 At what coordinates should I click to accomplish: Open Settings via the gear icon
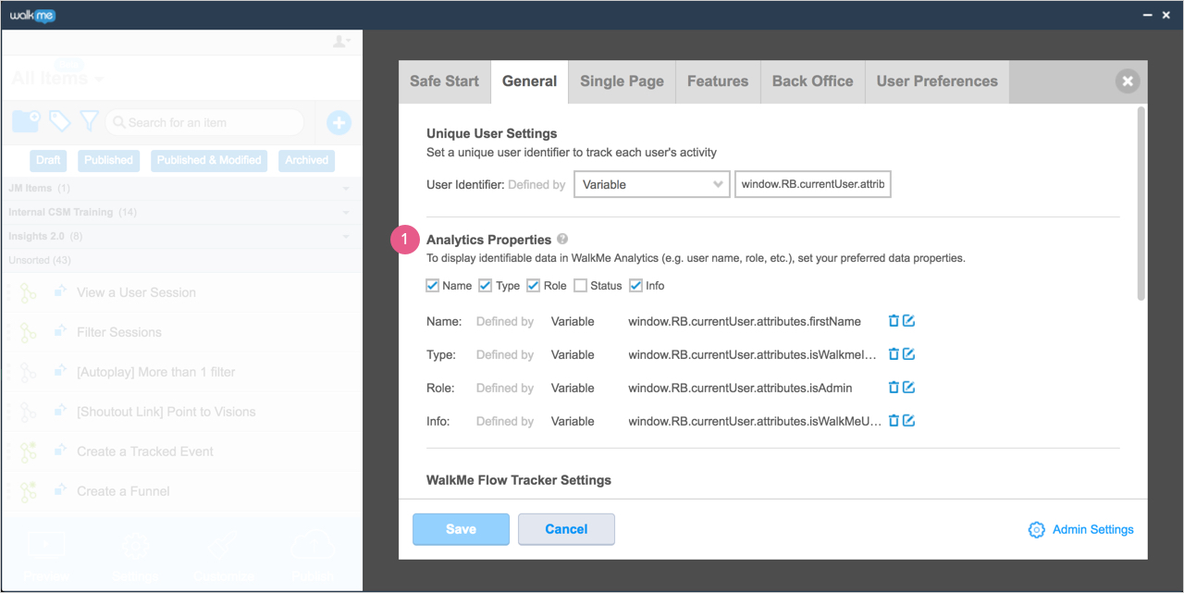click(135, 546)
